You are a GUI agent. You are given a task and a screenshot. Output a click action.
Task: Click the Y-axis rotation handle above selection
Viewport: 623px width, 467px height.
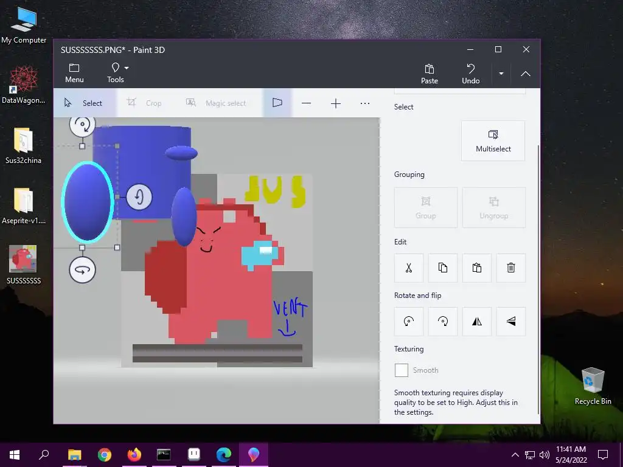[x=82, y=125]
